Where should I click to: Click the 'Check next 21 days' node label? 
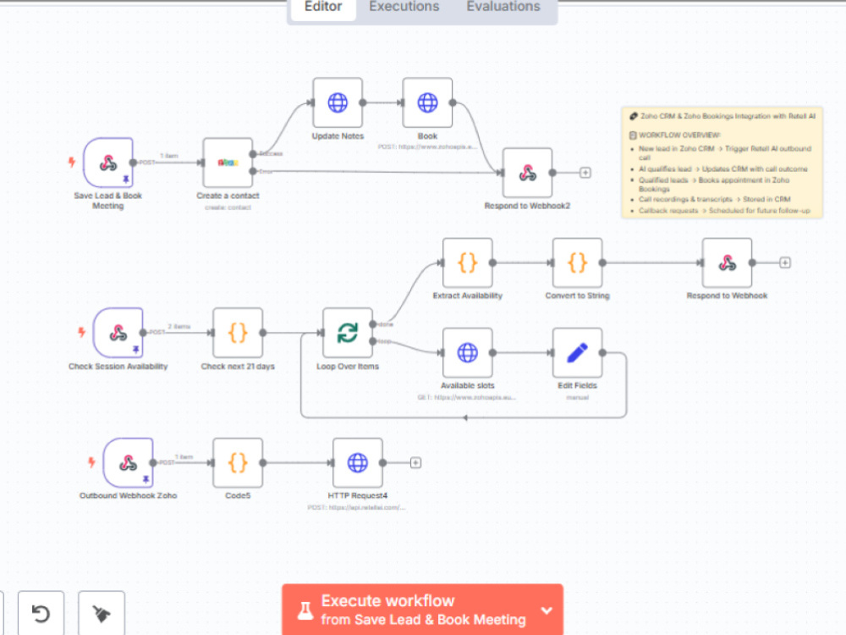tap(238, 366)
